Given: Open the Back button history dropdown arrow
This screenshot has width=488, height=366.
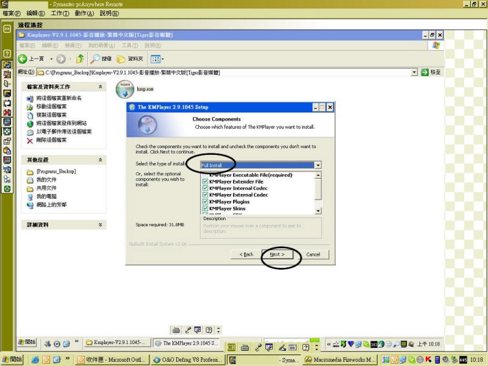Looking at the screenshot, I should pos(51,59).
